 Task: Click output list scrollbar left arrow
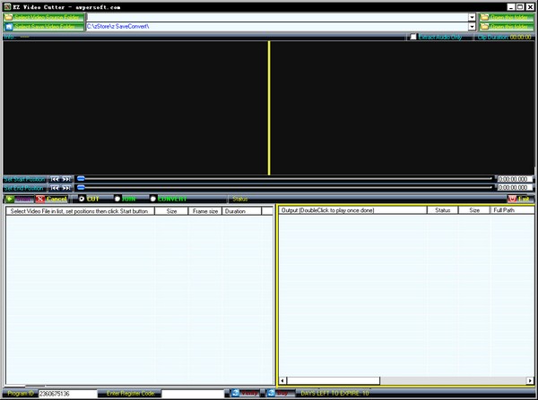click(282, 380)
